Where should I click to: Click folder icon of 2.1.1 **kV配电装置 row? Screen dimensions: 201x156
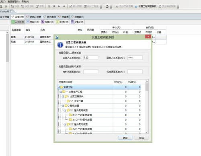coord(70,115)
